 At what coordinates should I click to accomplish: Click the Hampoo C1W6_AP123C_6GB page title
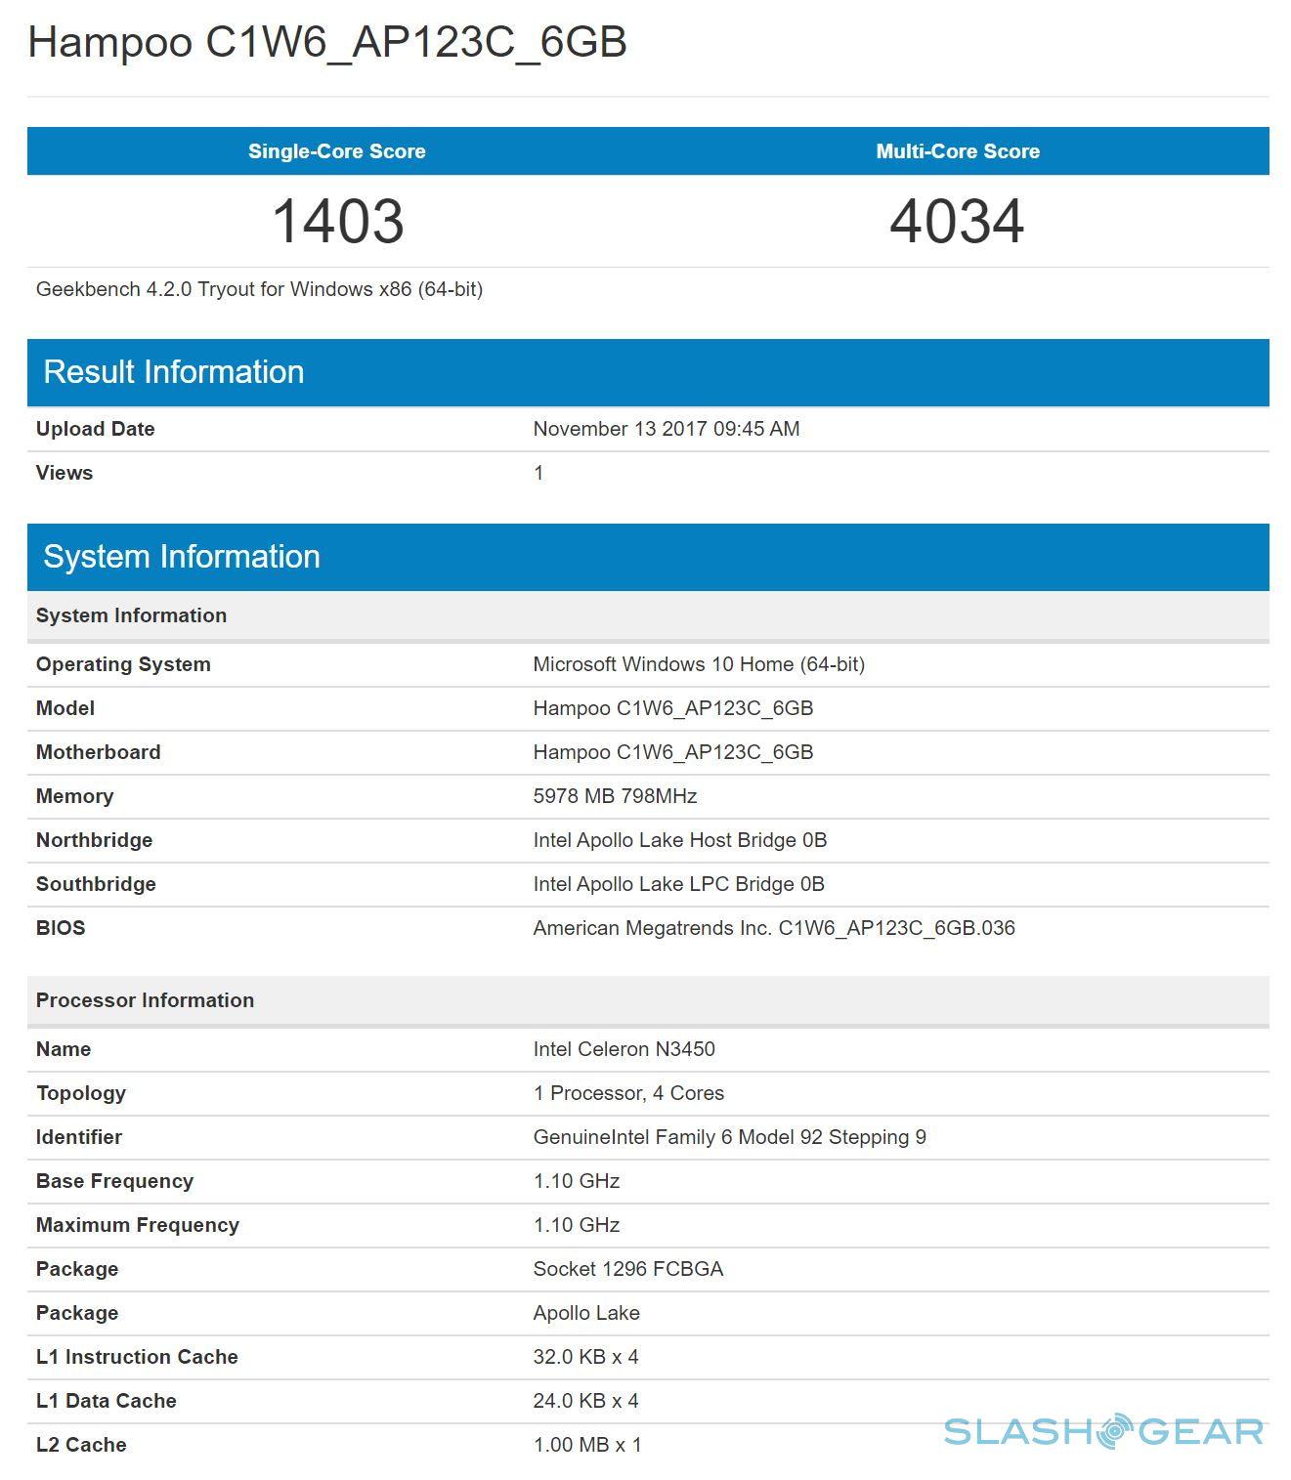pyautogui.click(x=327, y=43)
